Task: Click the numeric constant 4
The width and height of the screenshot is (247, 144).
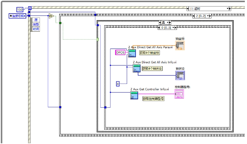Action: tap(118, 84)
